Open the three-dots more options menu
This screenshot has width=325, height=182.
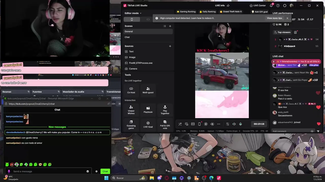click(219, 124)
